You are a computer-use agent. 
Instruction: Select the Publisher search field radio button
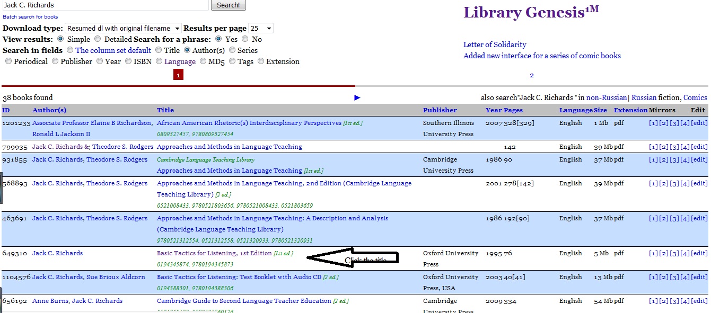55,61
